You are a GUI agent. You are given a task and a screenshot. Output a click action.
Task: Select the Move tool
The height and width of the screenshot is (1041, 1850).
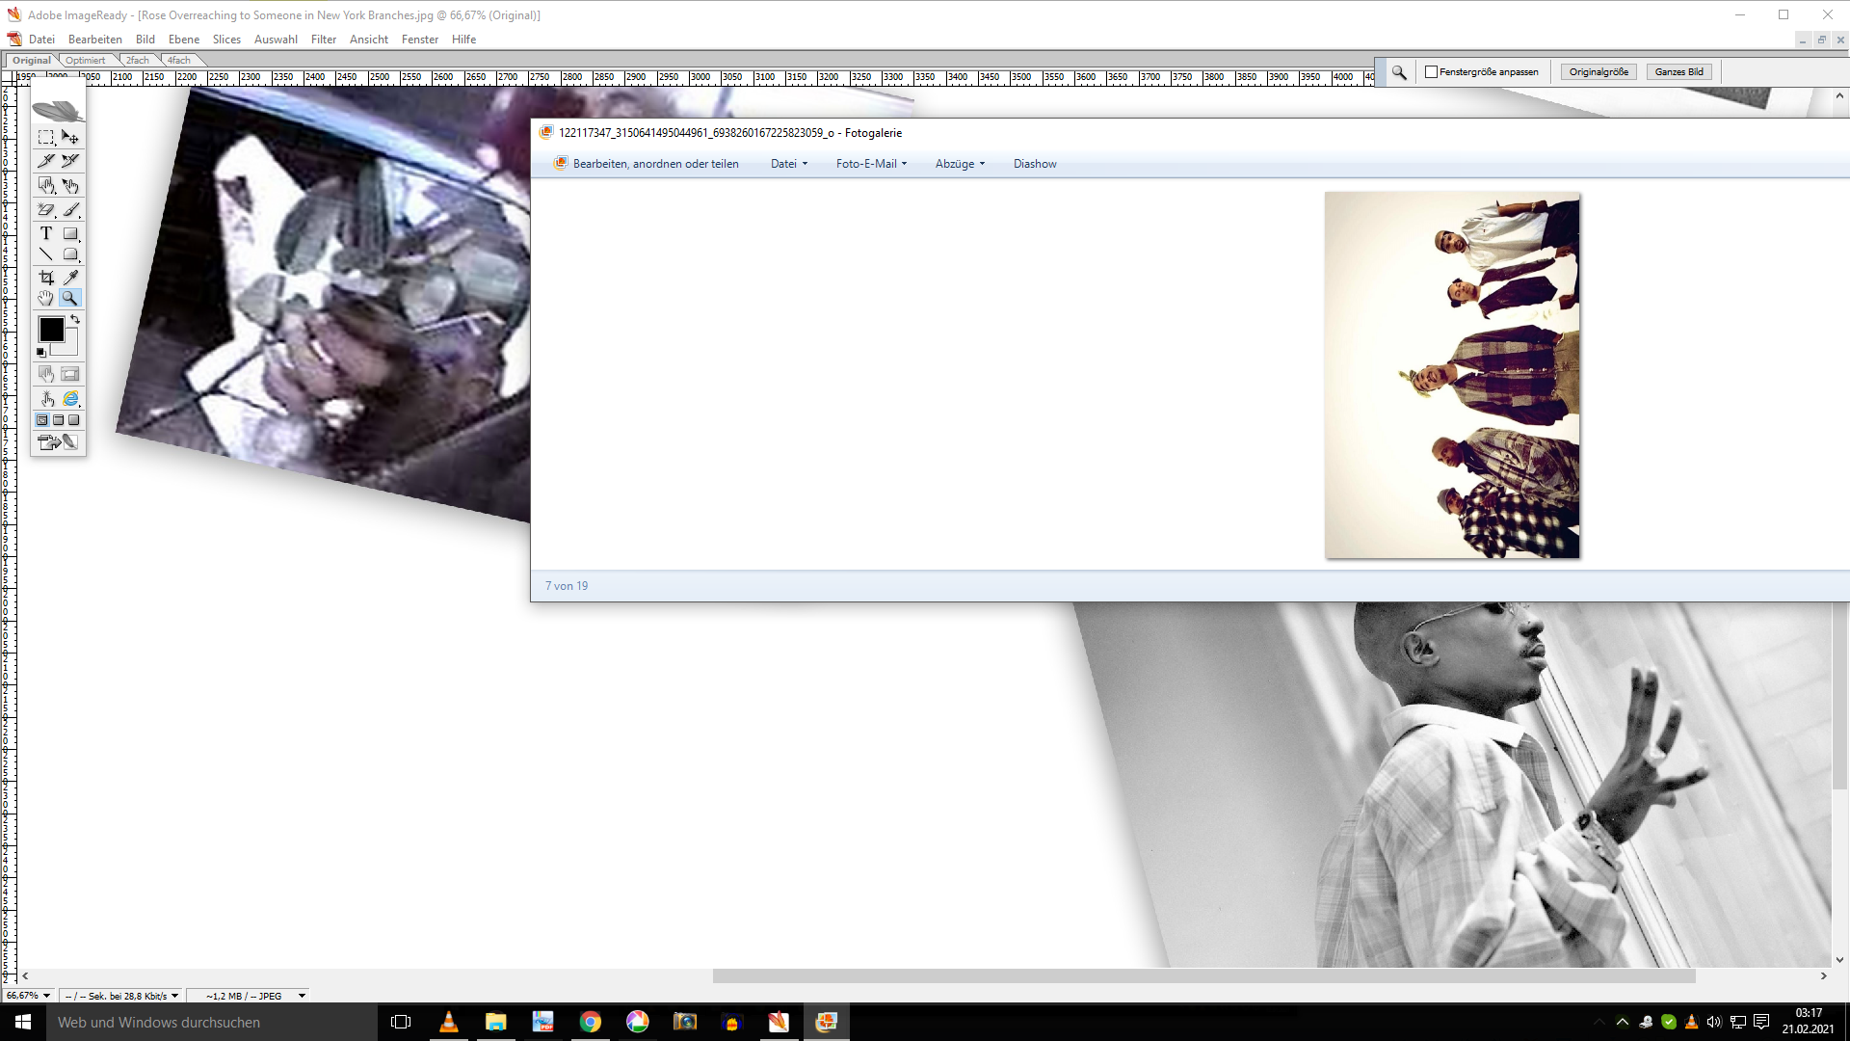[x=70, y=137]
